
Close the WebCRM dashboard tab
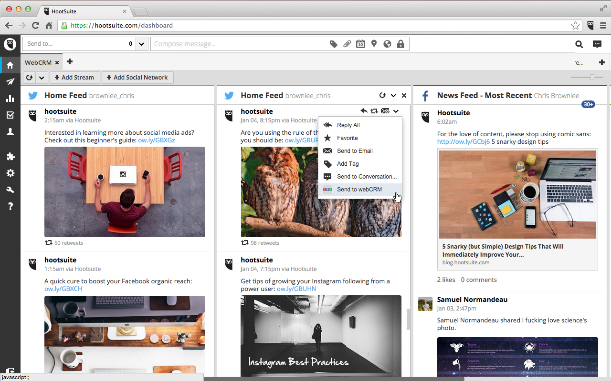tap(57, 62)
